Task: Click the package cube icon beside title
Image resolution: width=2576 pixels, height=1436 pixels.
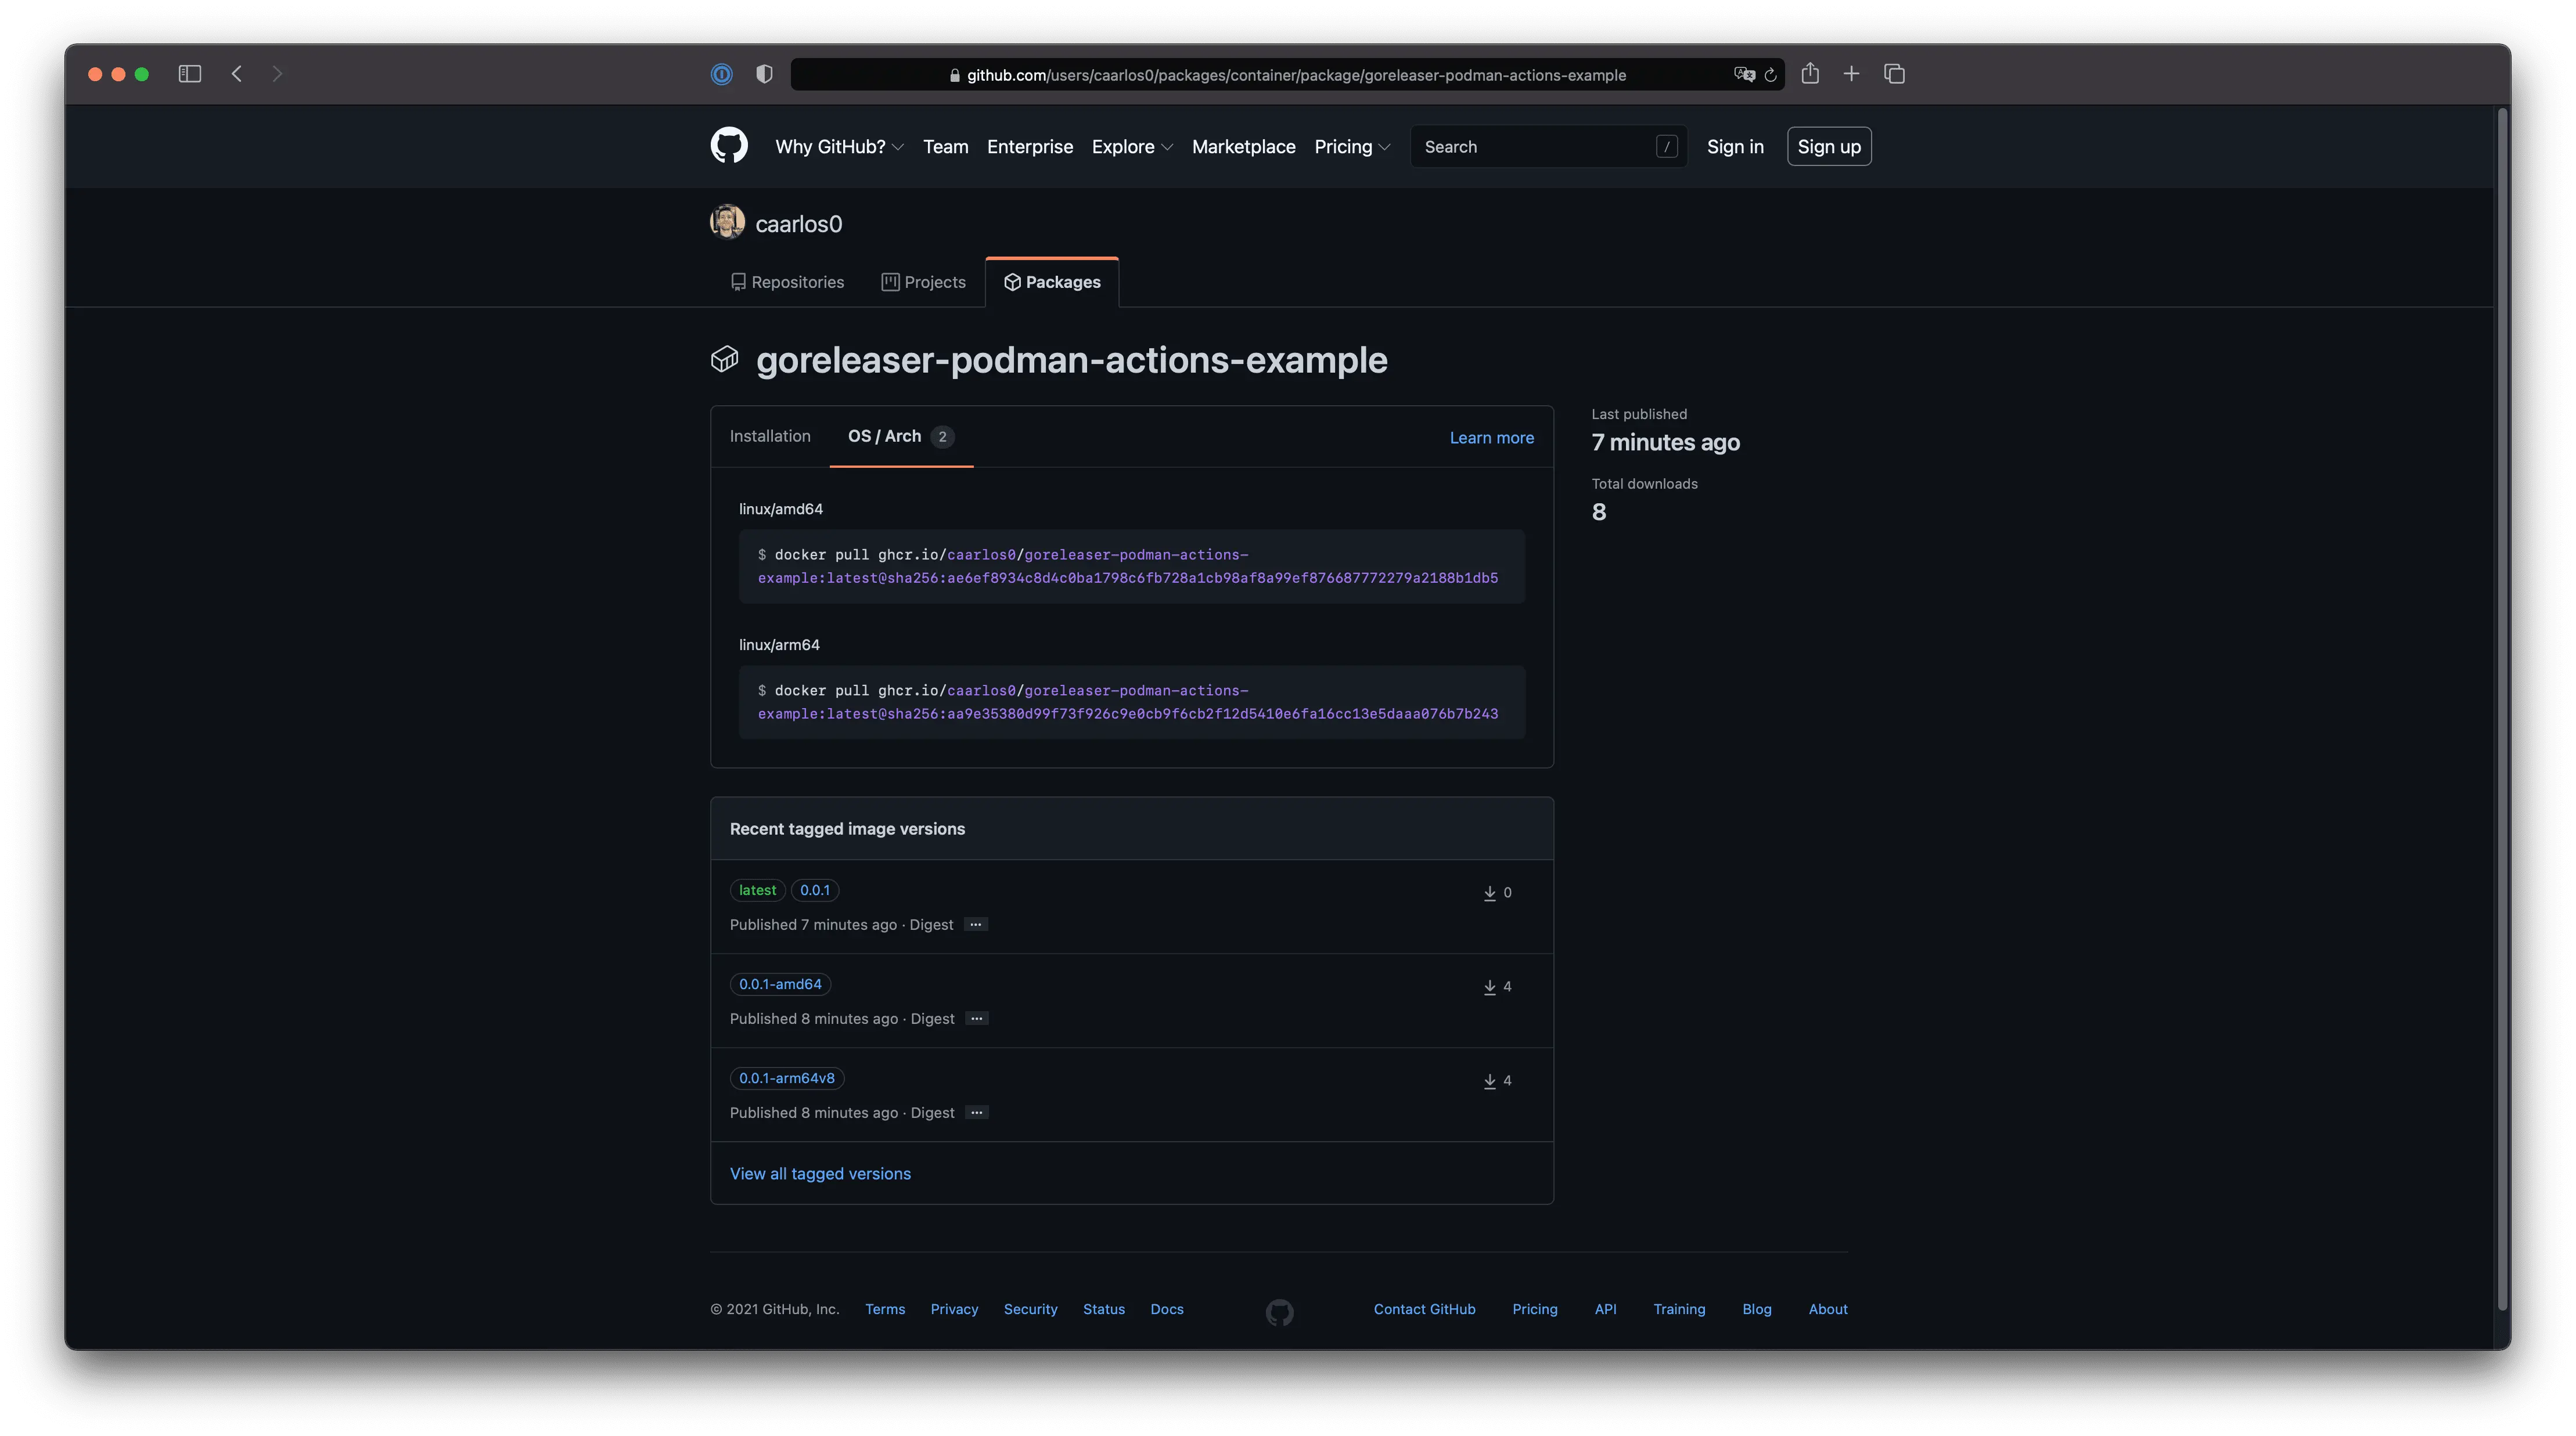Action: pos(724,359)
